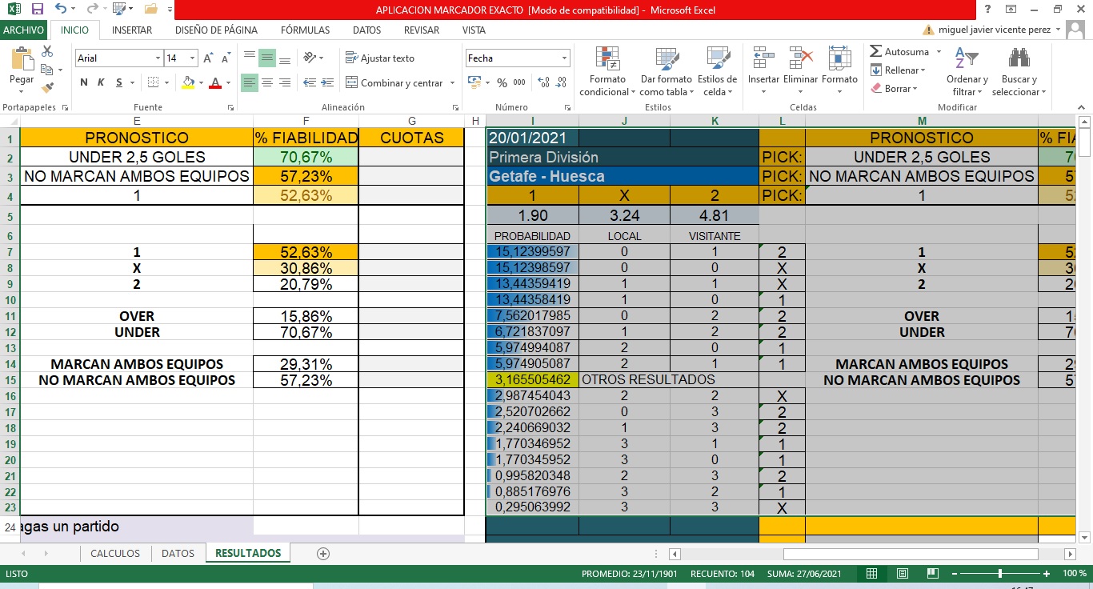Image resolution: width=1093 pixels, height=589 pixels.
Task: Click the Cut scissors icon
Action: point(47,52)
